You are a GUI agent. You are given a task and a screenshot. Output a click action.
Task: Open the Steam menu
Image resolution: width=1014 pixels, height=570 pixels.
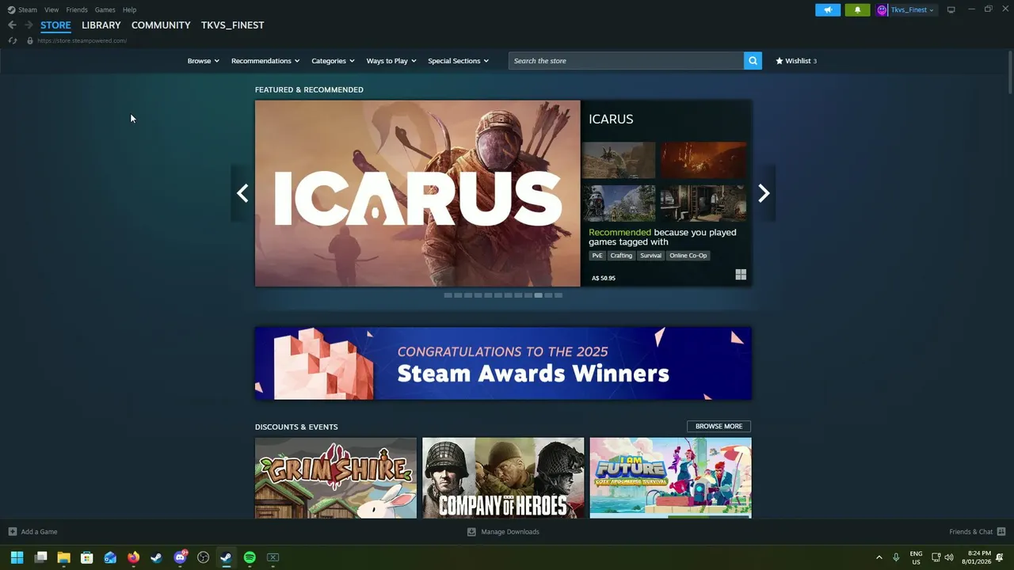point(28,9)
